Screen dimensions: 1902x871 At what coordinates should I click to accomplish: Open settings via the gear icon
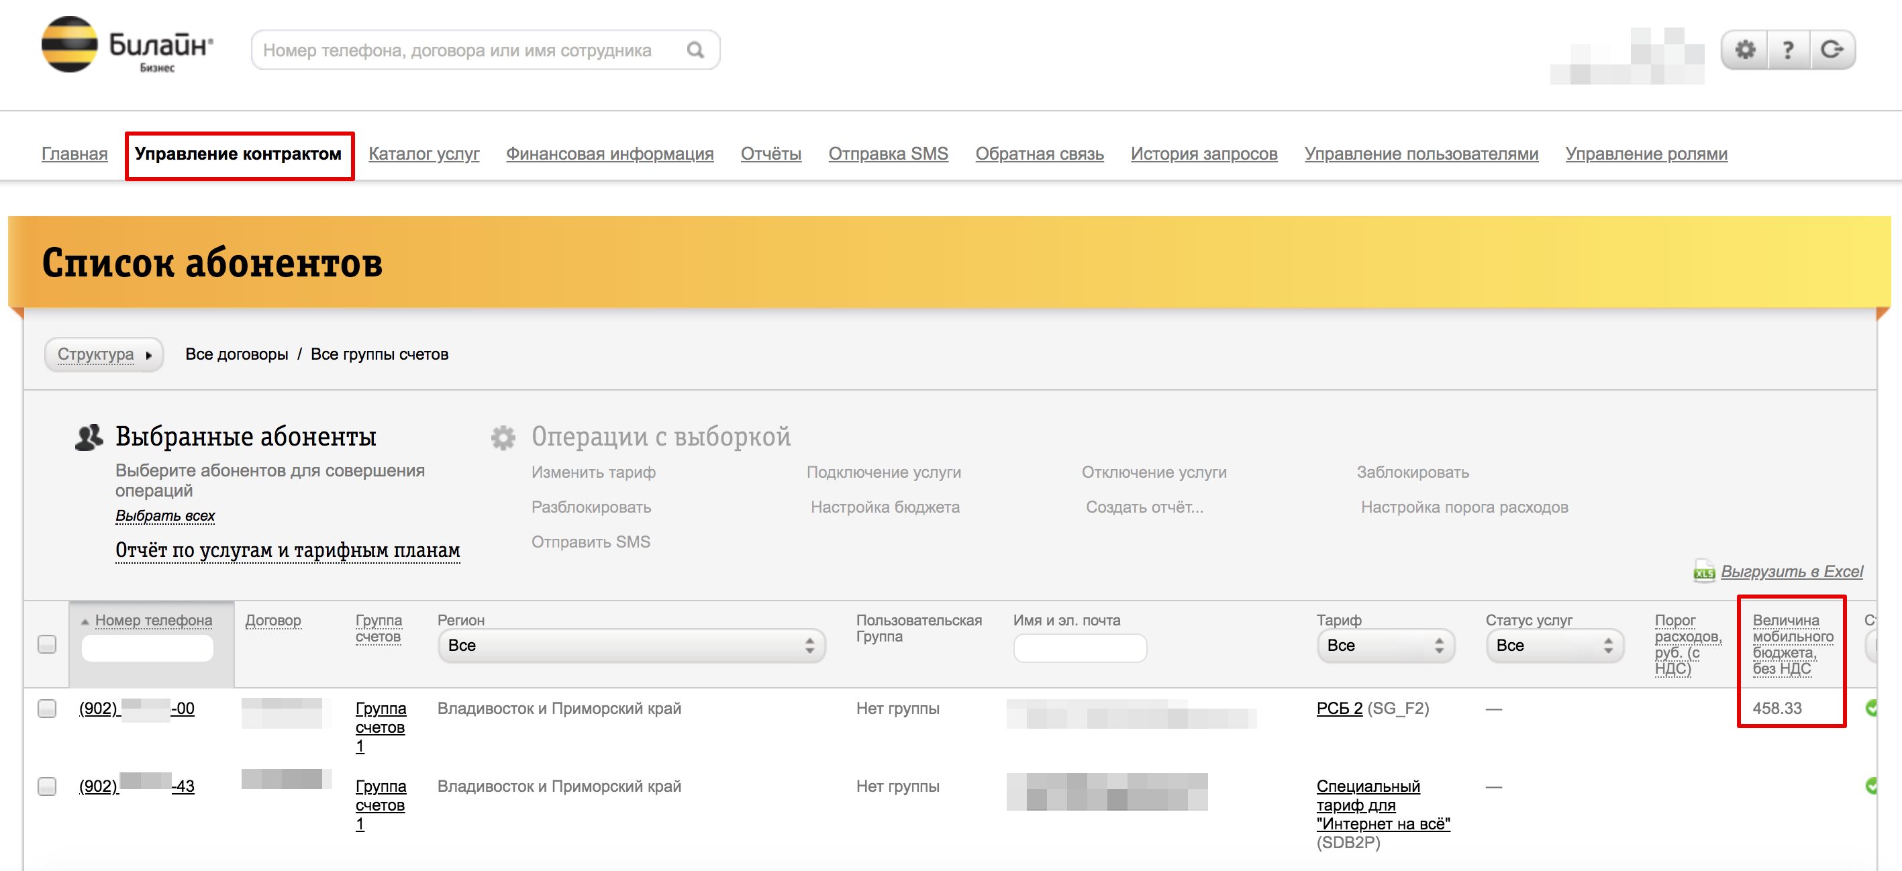coord(1746,50)
